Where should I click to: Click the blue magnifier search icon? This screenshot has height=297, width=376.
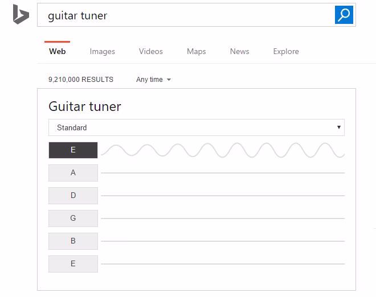pyautogui.click(x=344, y=15)
